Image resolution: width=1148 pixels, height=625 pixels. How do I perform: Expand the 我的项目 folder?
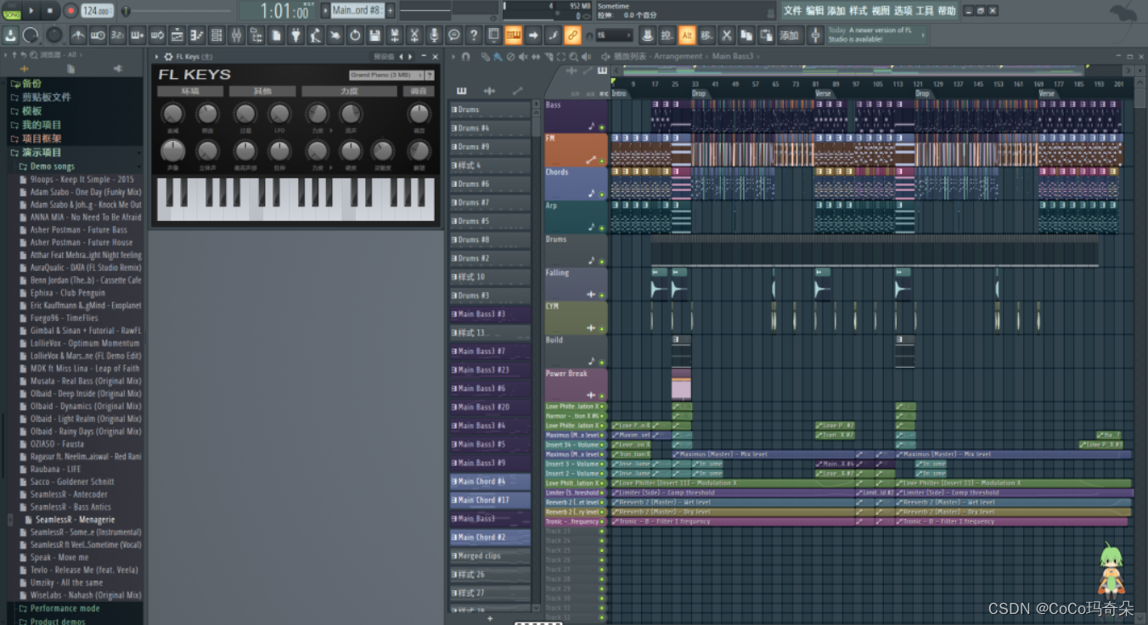coord(42,125)
